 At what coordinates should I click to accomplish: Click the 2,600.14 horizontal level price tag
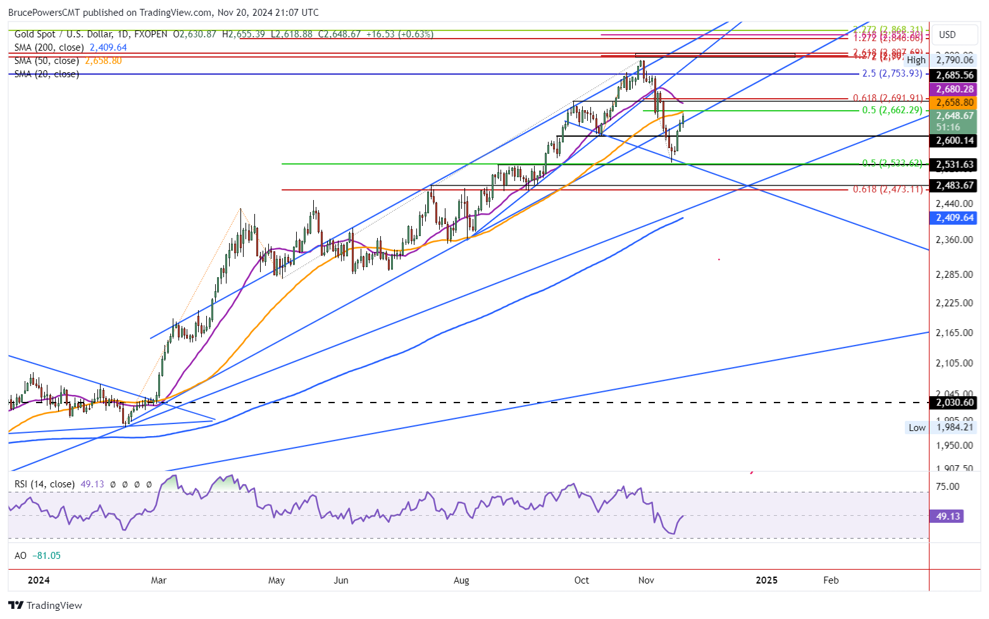pos(954,141)
